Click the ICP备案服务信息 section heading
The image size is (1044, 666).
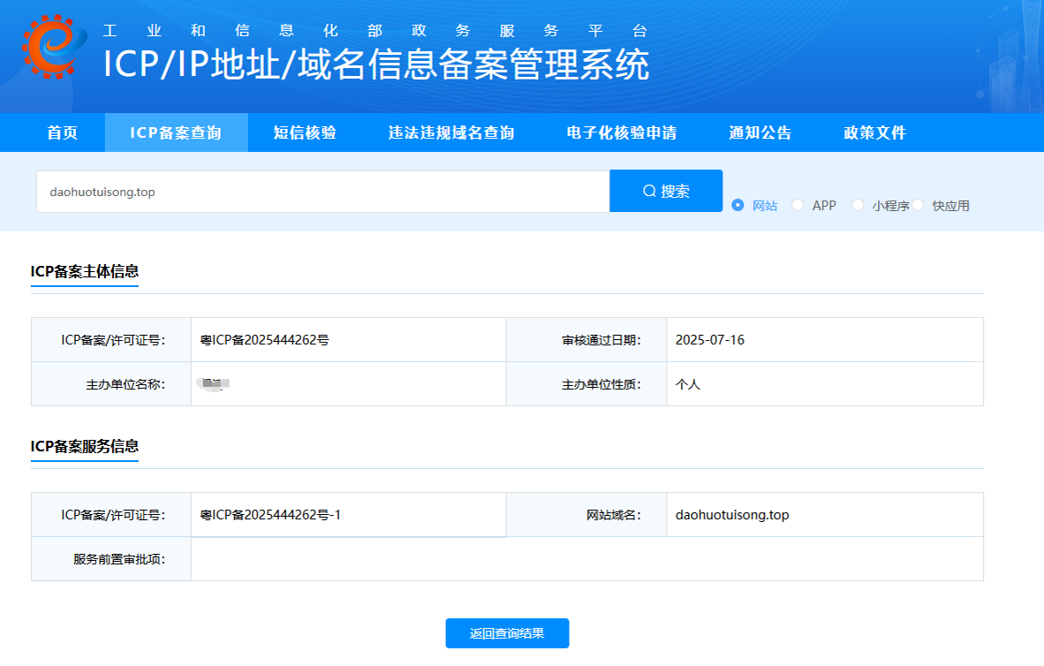pos(85,446)
